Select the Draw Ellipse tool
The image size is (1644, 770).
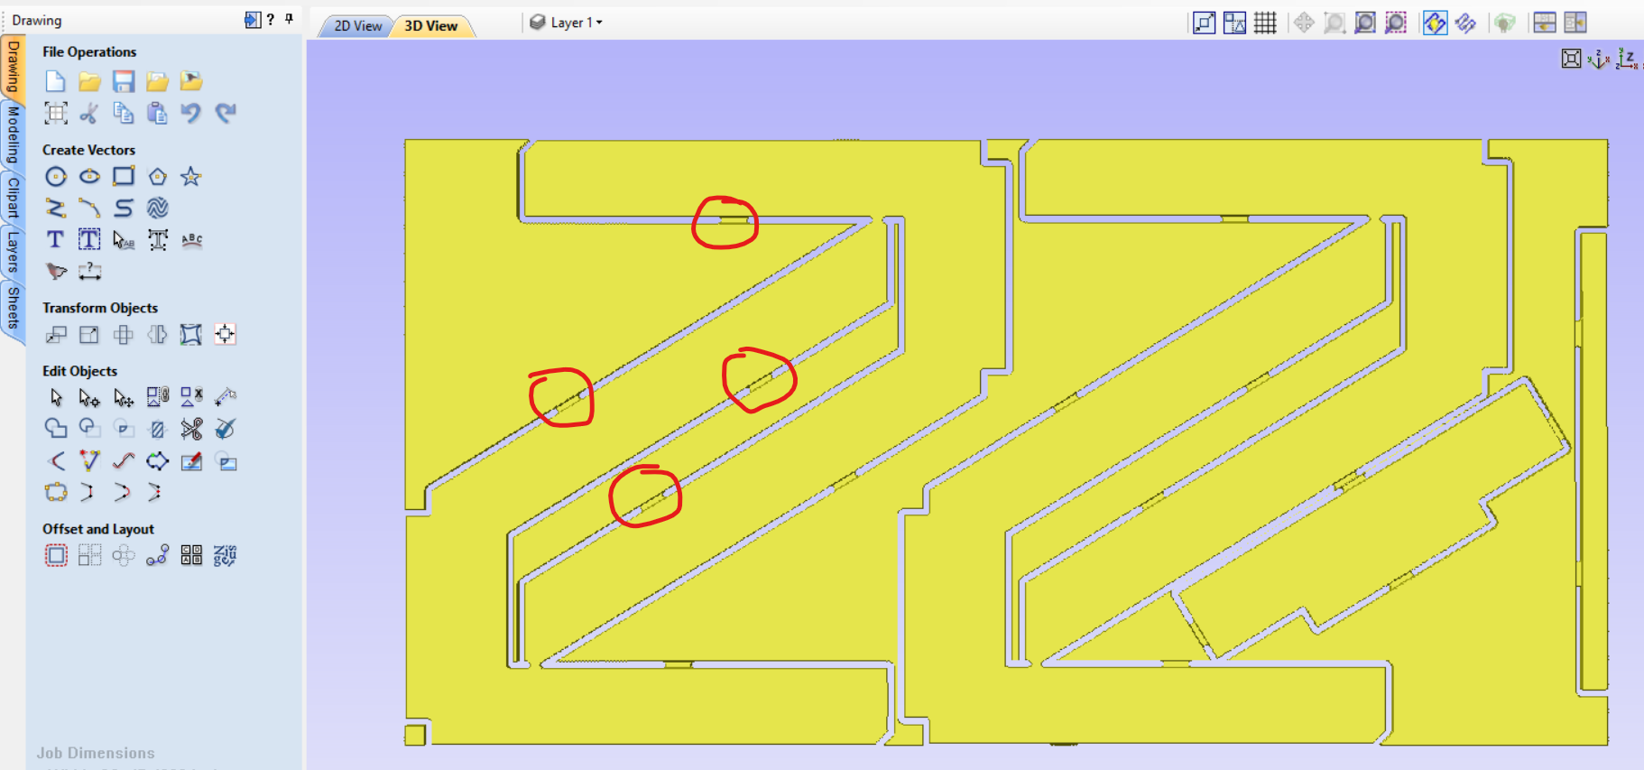pyautogui.click(x=89, y=177)
